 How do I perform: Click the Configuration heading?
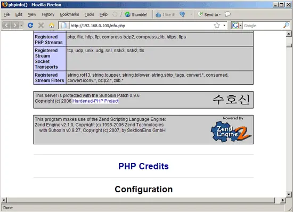[x=143, y=189]
